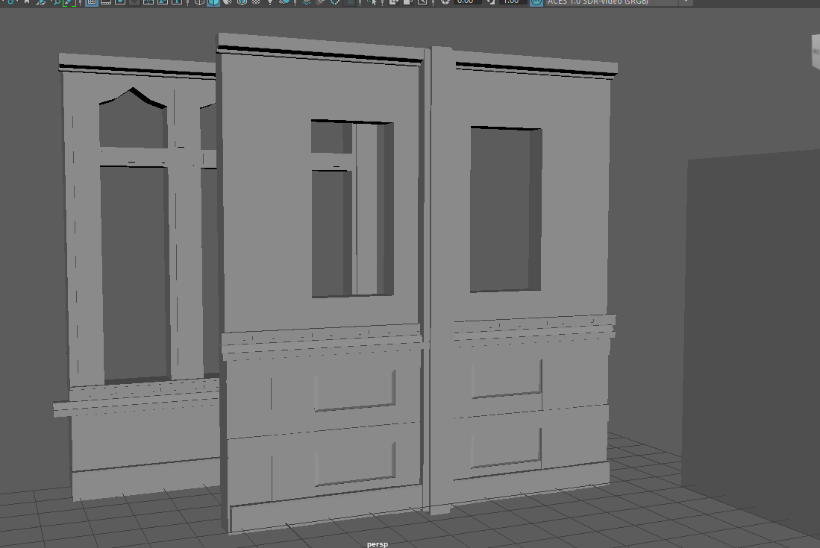Image resolution: width=820 pixels, height=548 pixels.
Task: Click the exposure value field showing 0.00
Action: [467, 2]
